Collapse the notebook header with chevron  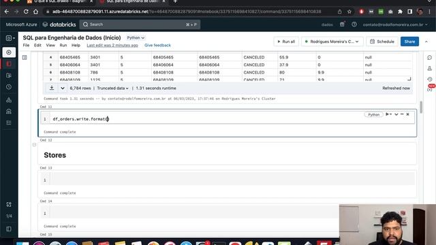(x=426, y=42)
